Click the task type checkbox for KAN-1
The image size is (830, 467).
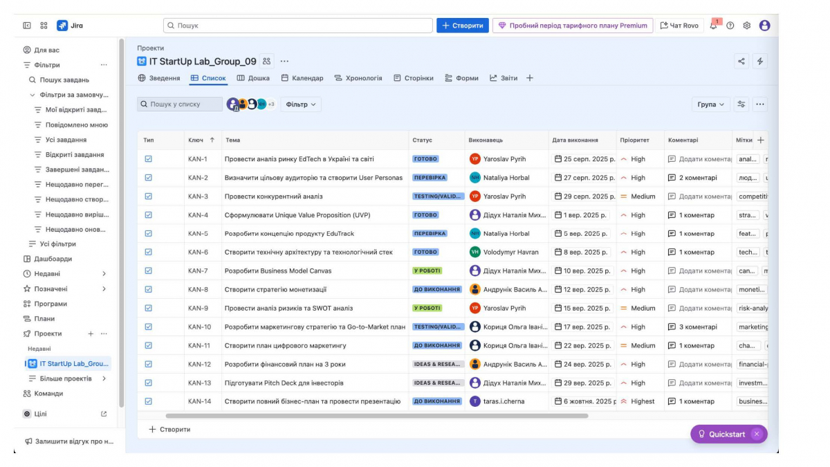pos(148,159)
